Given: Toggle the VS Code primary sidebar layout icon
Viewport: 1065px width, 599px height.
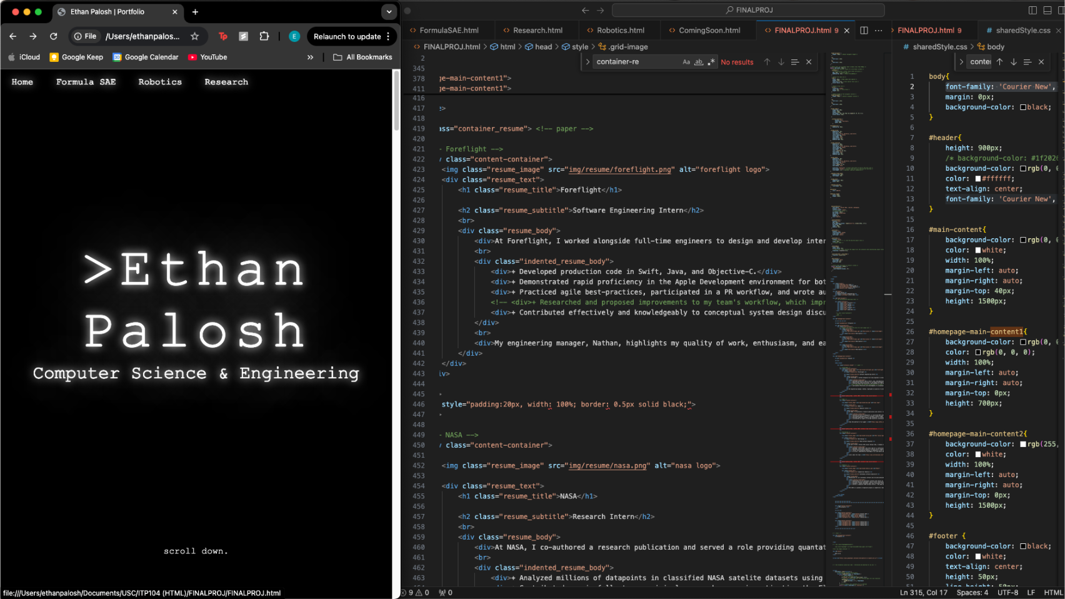Looking at the screenshot, I should point(1032,10).
